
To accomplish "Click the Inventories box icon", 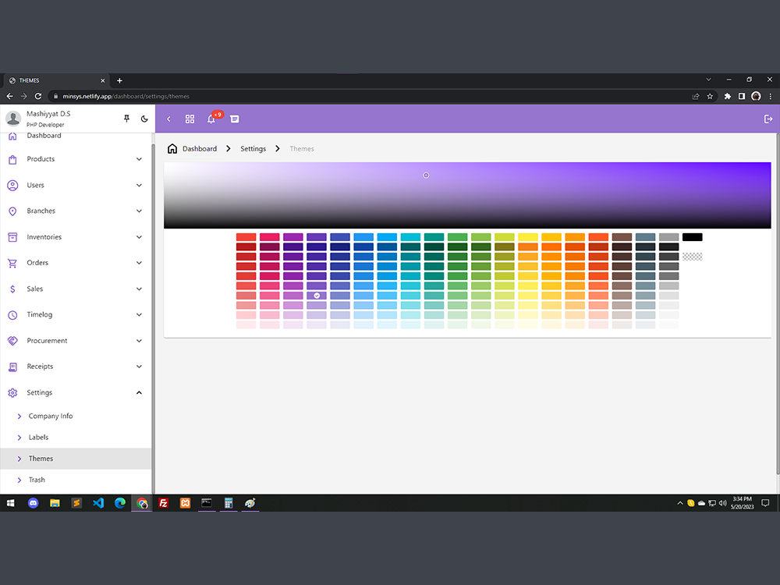I will tap(13, 237).
